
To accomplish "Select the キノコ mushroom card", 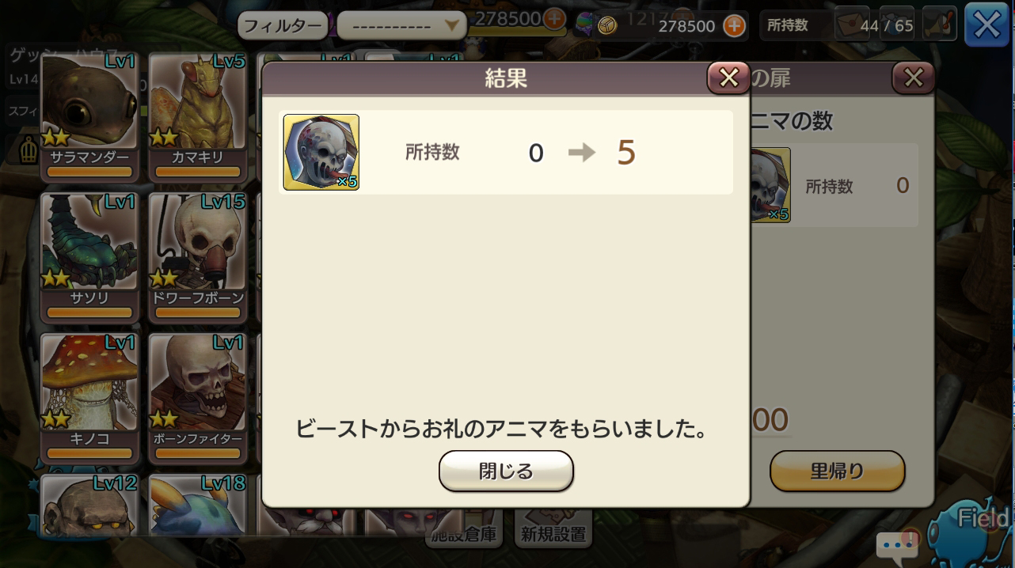I will coord(89,398).
